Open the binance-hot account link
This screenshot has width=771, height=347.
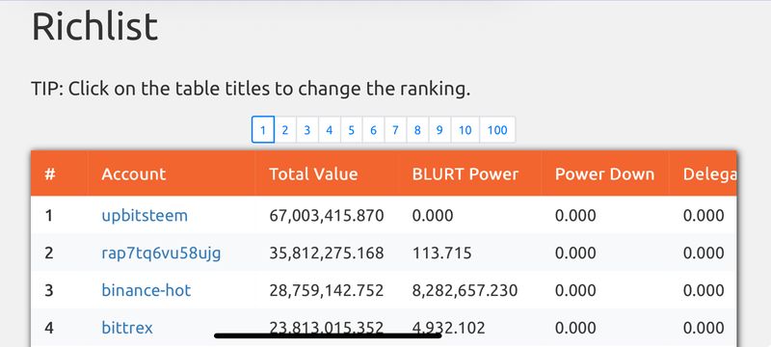146,290
